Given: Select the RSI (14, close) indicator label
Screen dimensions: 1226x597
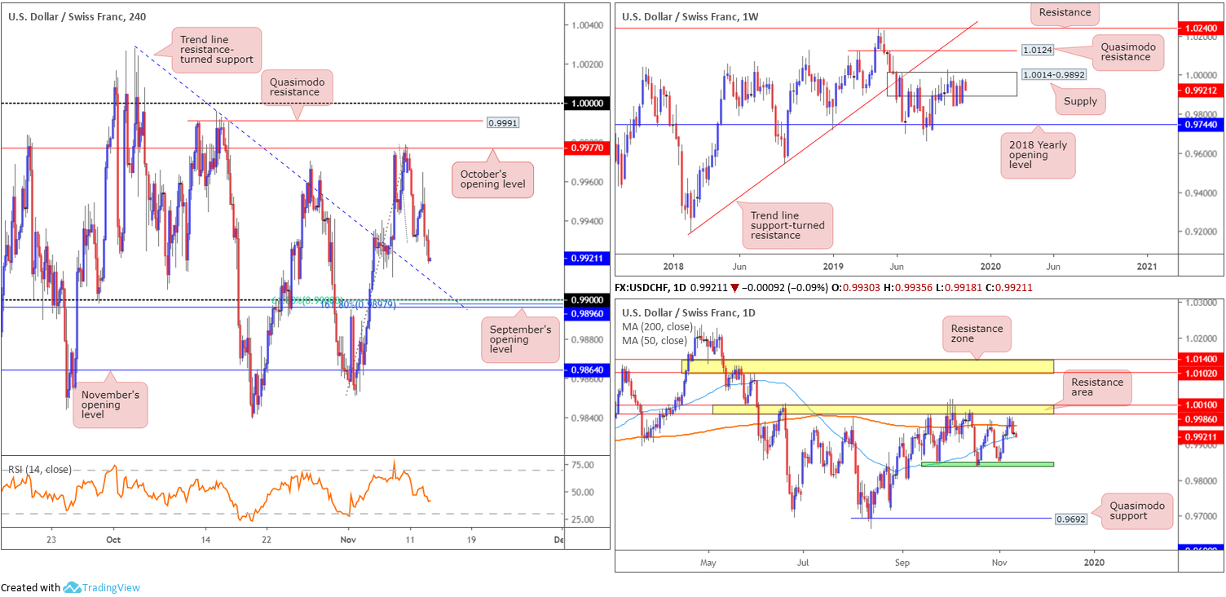Looking at the screenshot, I should point(40,470).
